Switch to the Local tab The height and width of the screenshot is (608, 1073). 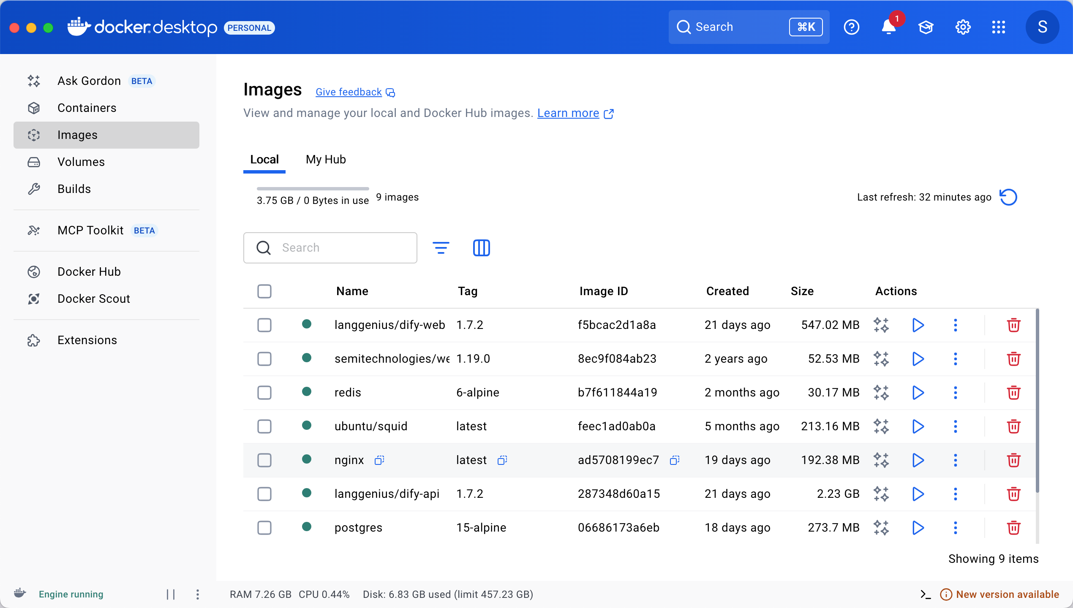pos(264,160)
